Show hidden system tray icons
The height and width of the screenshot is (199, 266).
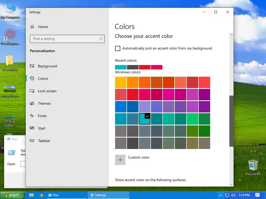[221, 195]
